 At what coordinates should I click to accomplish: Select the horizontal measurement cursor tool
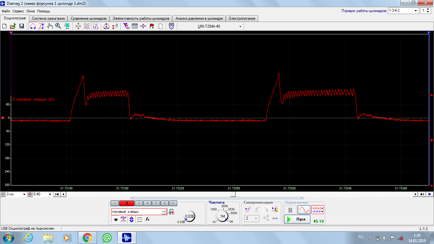pyautogui.click(x=33, y=26)
